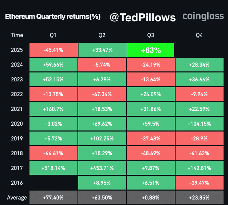The height and width of the screenshot is (205, 228).
Task: Click the 2024 Q3 -24.19% cell
Action: click(x=151, y=65)
